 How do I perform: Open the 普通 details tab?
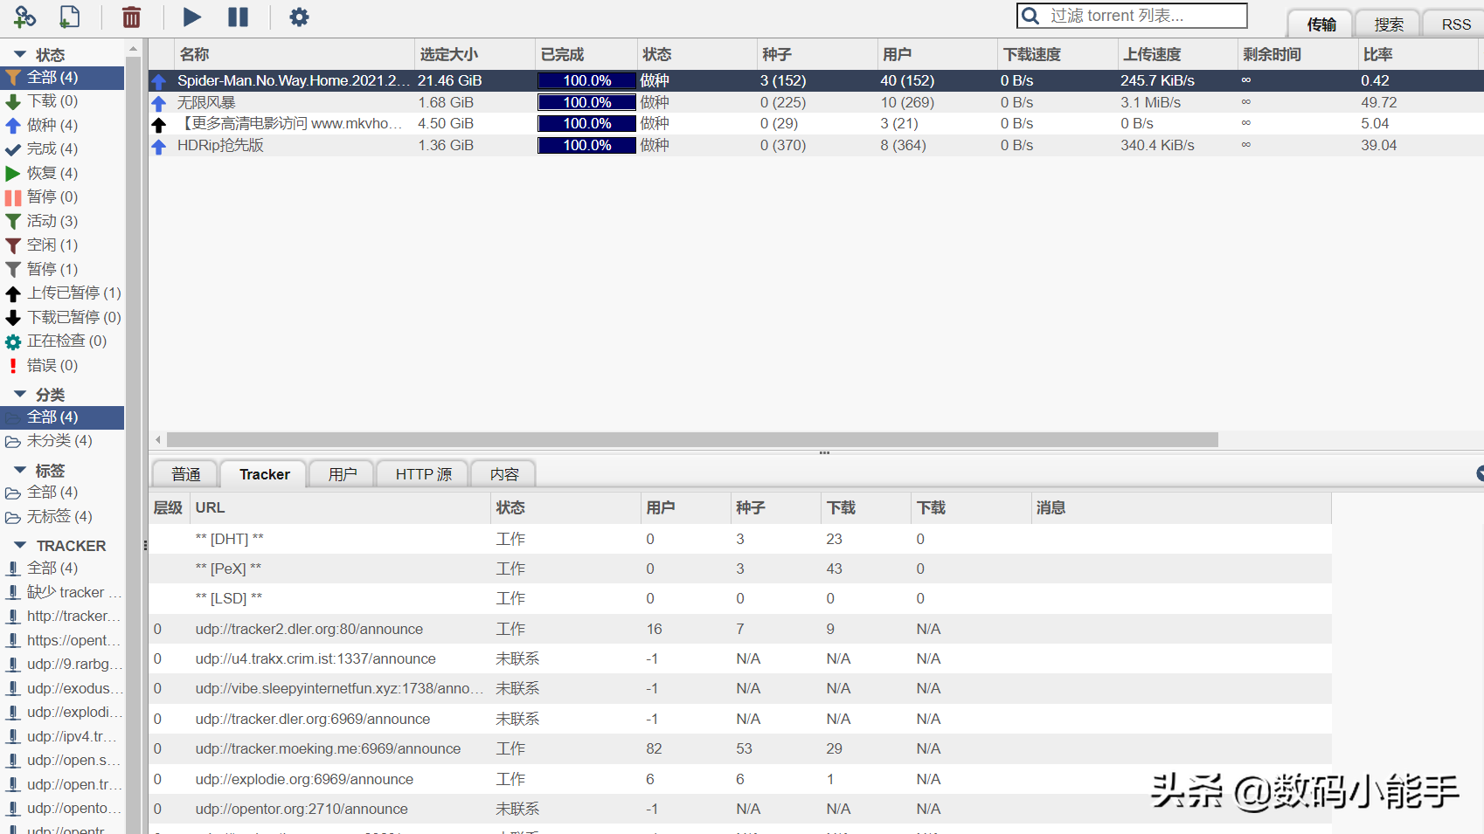tap(185, 474)
